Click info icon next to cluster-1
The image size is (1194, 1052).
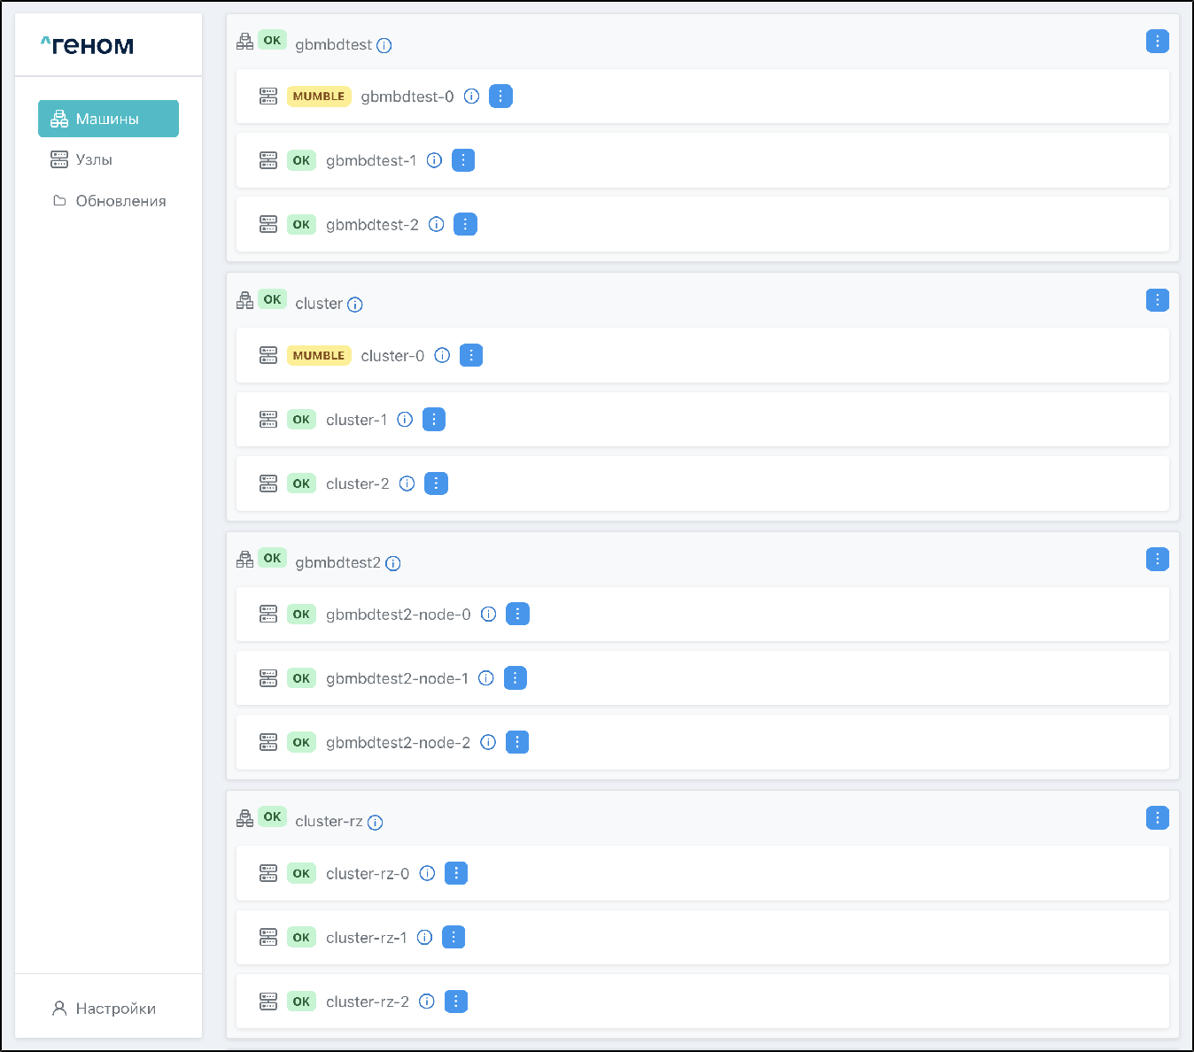405,420
